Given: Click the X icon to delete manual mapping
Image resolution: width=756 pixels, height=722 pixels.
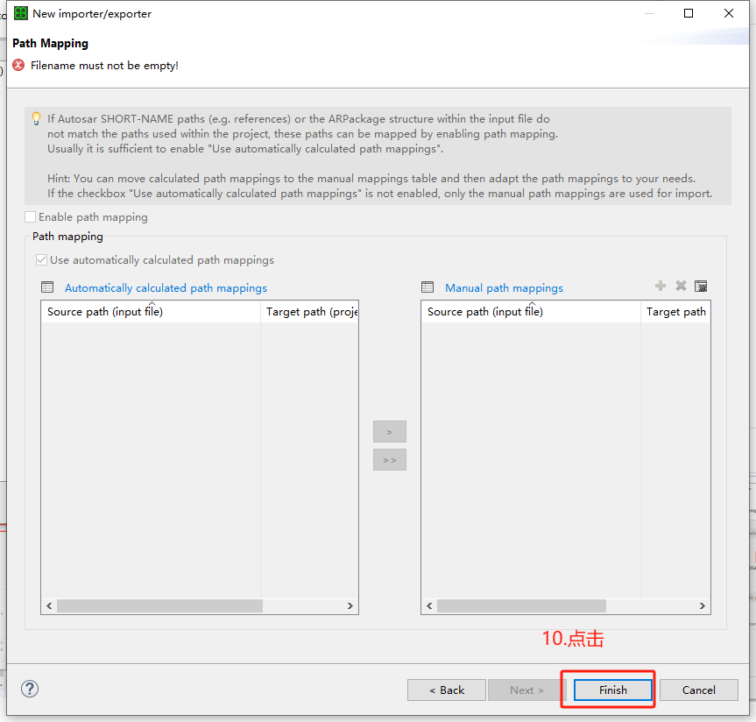Looking at the screenshot, I should pyautogui.click(x=681, y=287).
